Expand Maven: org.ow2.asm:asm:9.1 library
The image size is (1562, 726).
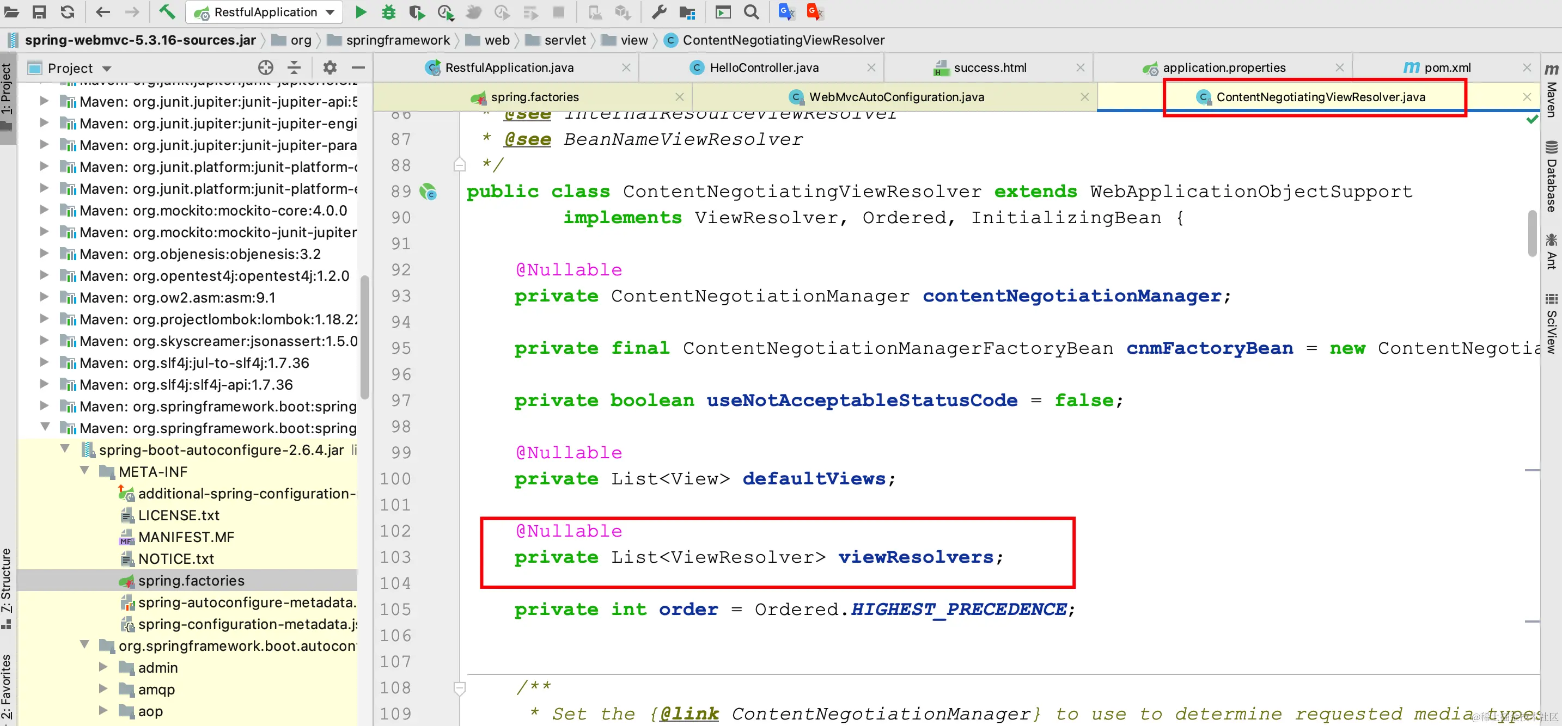click(44, 298)
